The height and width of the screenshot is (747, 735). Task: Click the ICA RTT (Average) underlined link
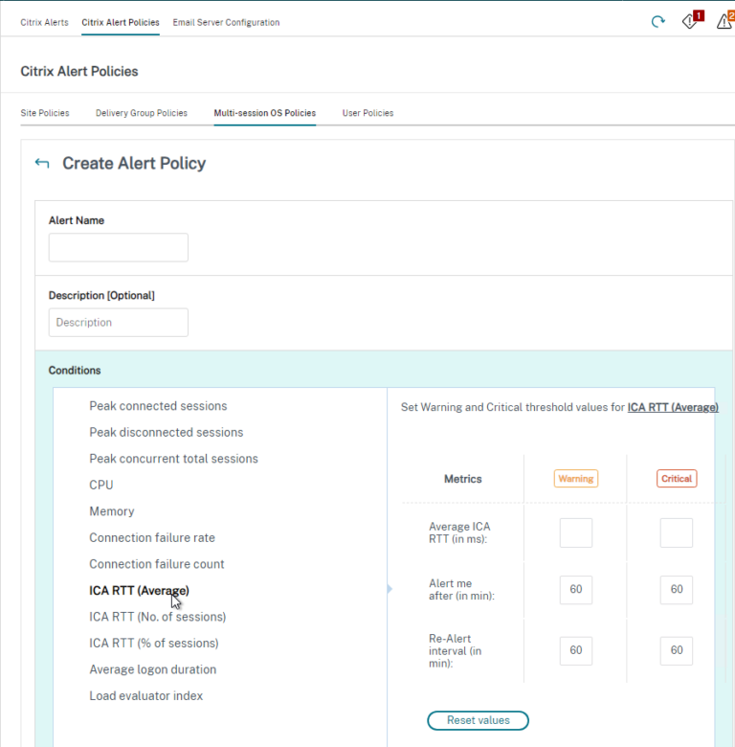[673, 408]
